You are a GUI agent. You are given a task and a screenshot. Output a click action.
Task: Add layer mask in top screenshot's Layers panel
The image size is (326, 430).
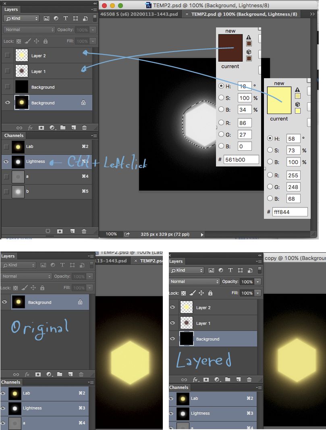coord(41,128)
